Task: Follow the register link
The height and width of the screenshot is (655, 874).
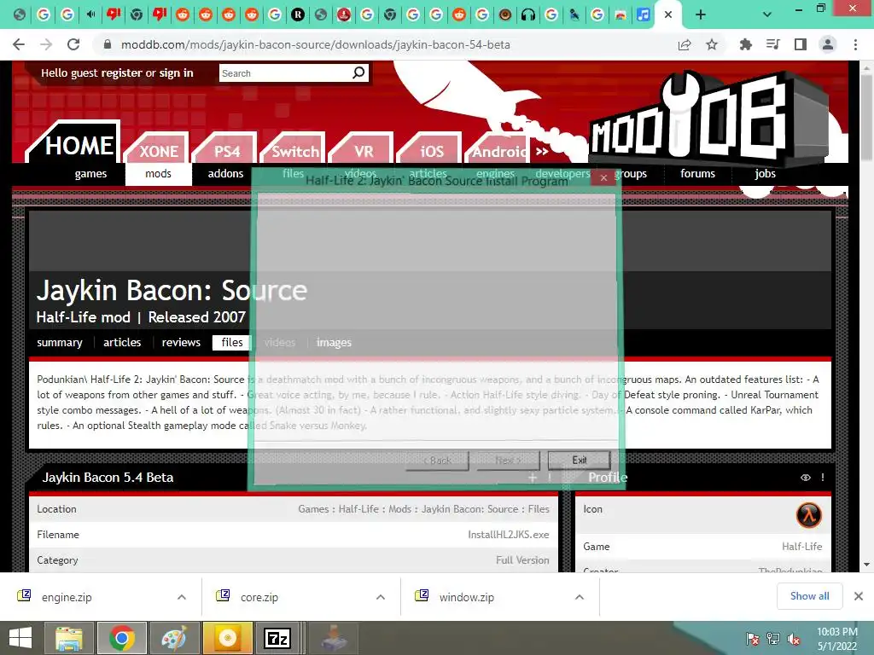Action: tap(121, 73)
